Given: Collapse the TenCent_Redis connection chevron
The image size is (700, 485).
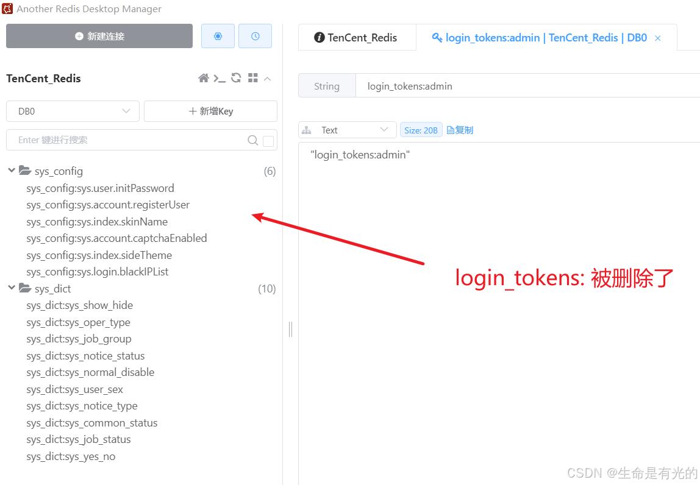Looking at the screenshot, I should click(268, 79).
